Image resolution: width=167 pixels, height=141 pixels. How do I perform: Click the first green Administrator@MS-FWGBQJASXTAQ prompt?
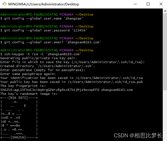[x=29, y=14]
